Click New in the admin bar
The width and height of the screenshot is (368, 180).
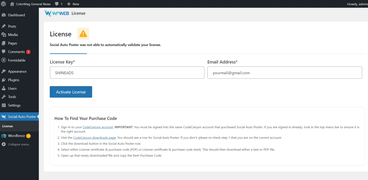click(76, 4)
